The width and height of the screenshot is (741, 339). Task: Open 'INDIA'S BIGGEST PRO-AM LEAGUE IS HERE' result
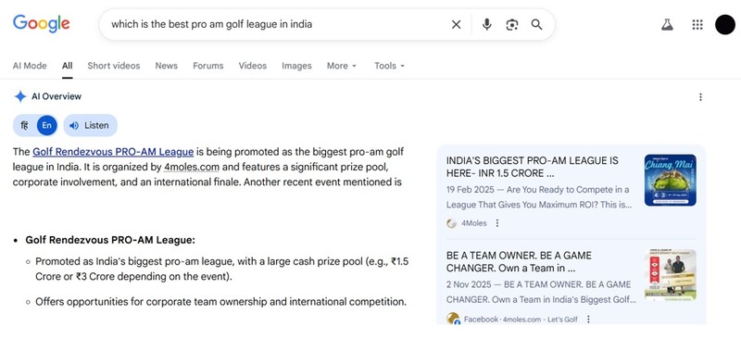[x=532, y=167]
